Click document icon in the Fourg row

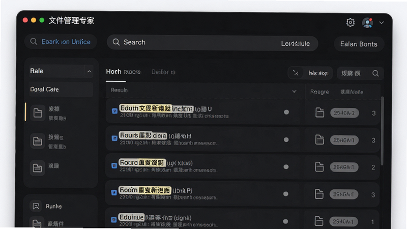(319, 167)
